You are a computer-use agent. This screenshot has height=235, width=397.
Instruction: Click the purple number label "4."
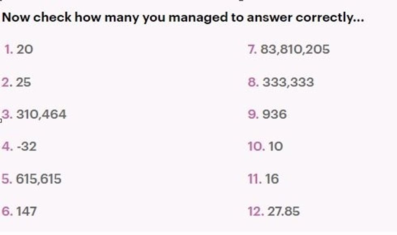[7, 146]
